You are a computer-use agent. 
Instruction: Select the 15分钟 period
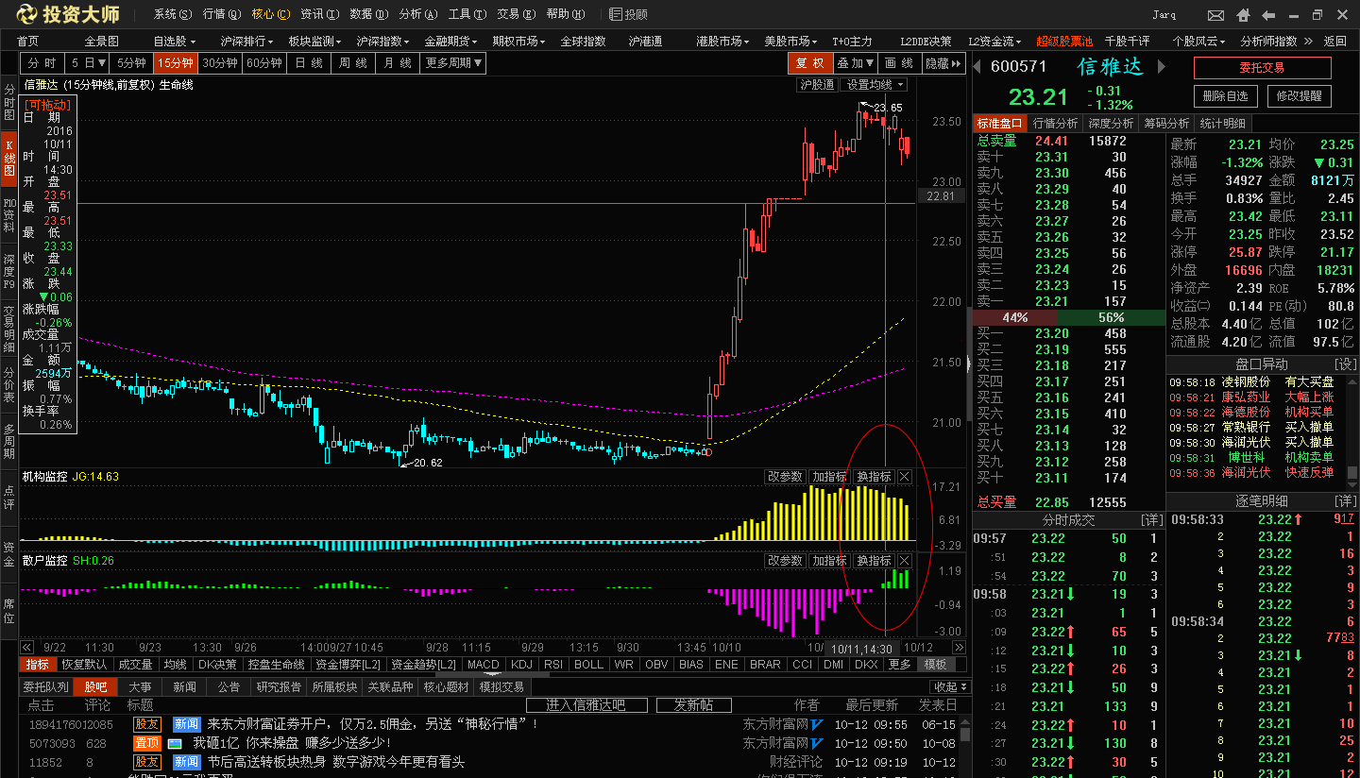(x=176, y=63)
